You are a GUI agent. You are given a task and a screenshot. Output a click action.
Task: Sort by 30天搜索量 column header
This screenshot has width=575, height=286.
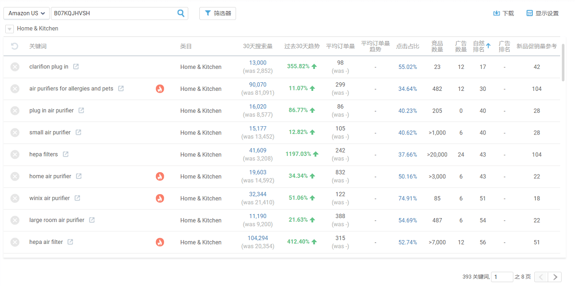click(x=257, y=46)
